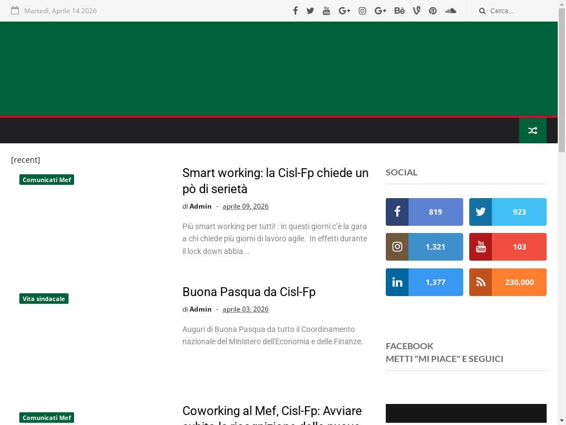Click the magnifier search icon
The height and width of the screenshot is (425, 566).
point(482,11)
